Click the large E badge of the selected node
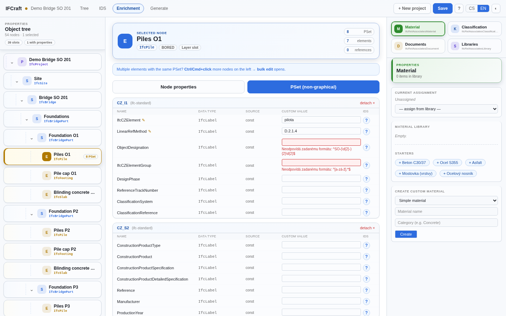The width and height of the screenshot is (506, 316). (x=125, y=41)
